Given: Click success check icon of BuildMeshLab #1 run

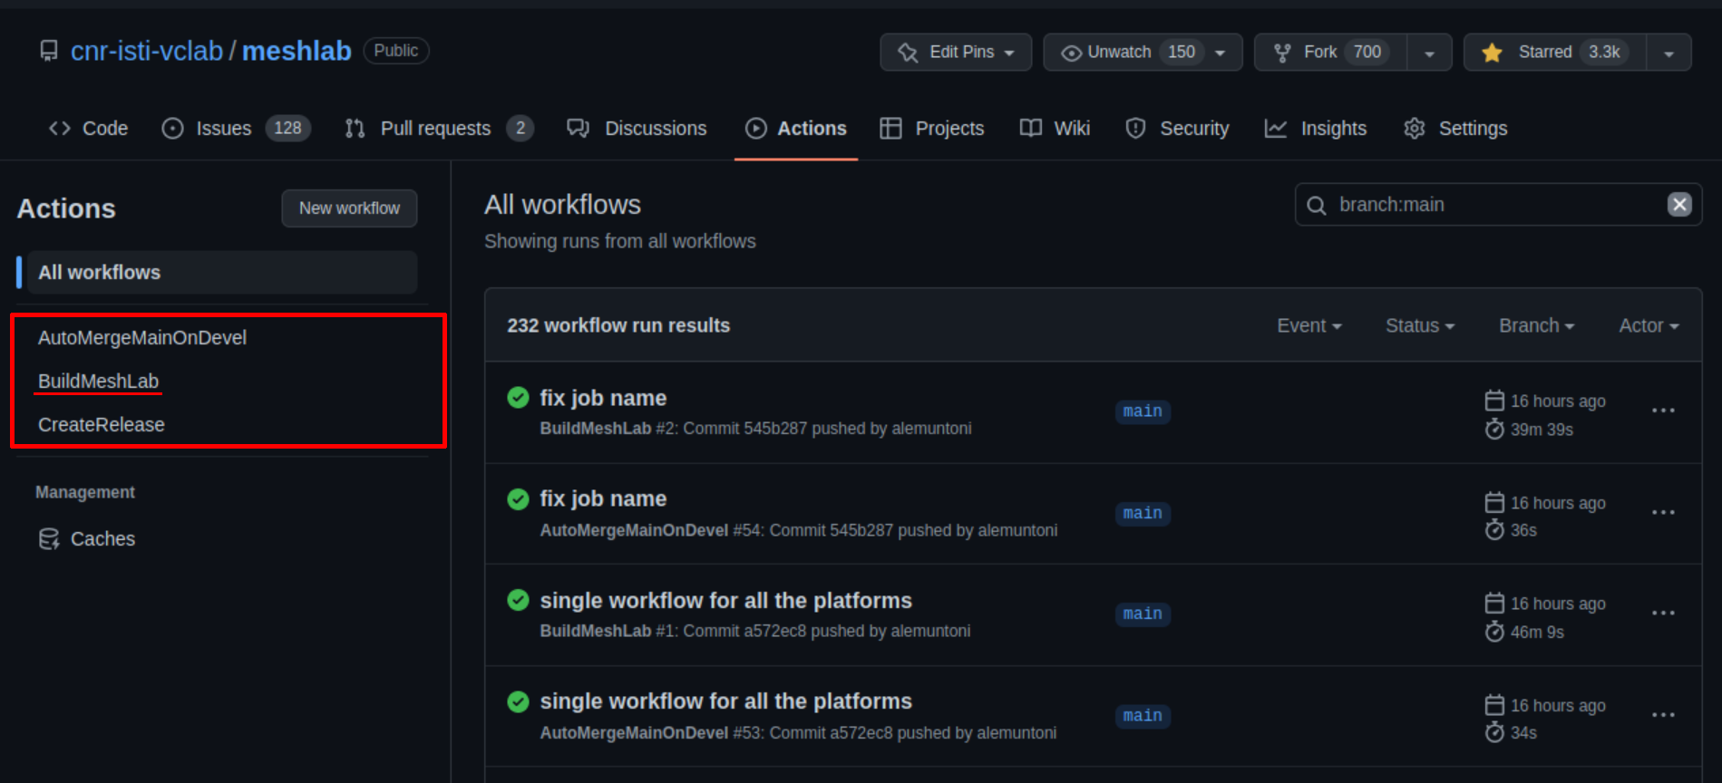Looking at the screenshot, I should coord(518,600).
